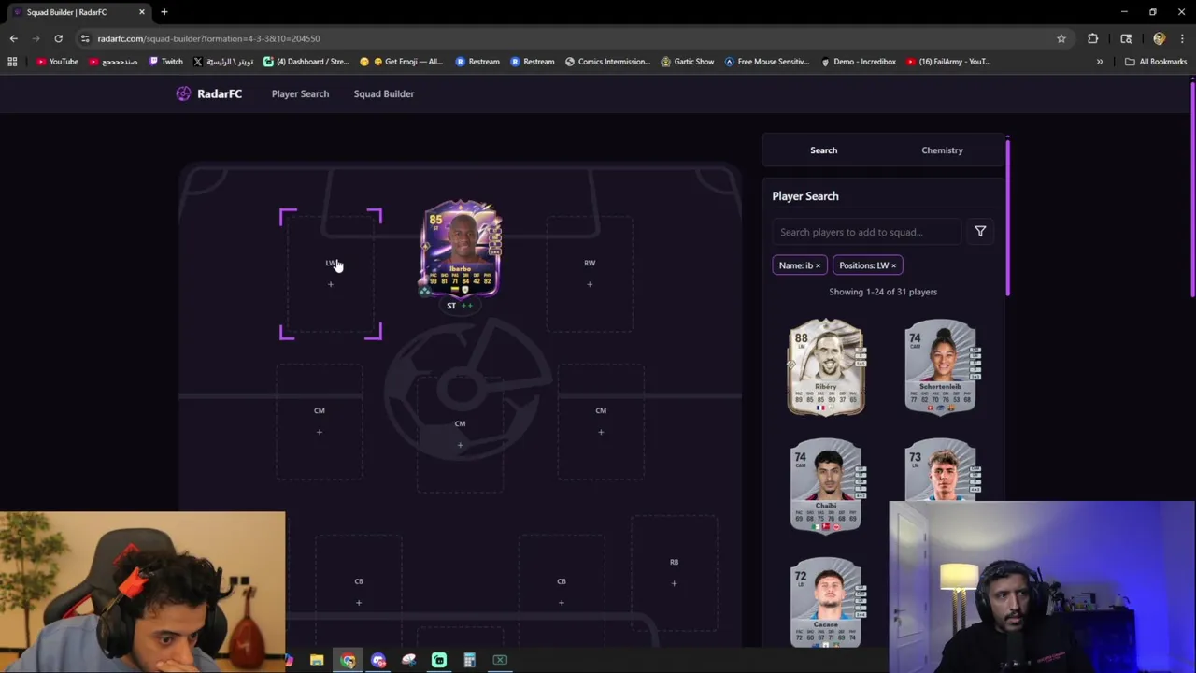The height and width of the screenshot is (673, 1196).
Task: Open the All Bookmarks folder
Action: (x=1156, y=62)
